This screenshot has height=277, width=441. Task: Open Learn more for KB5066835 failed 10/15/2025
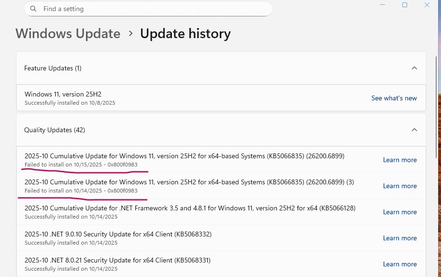400,160
